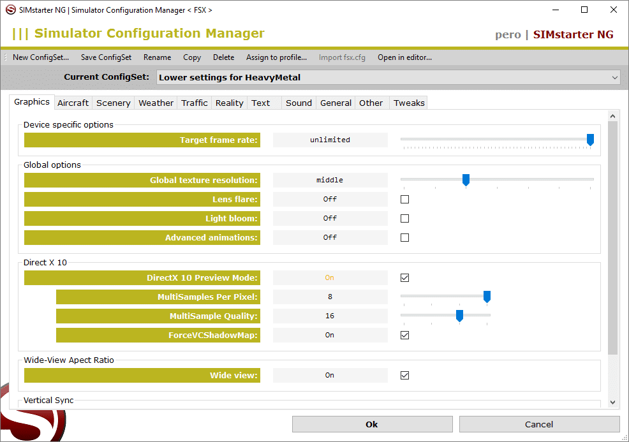Turn on Light bloom checkbox

(x=404, y=219)
